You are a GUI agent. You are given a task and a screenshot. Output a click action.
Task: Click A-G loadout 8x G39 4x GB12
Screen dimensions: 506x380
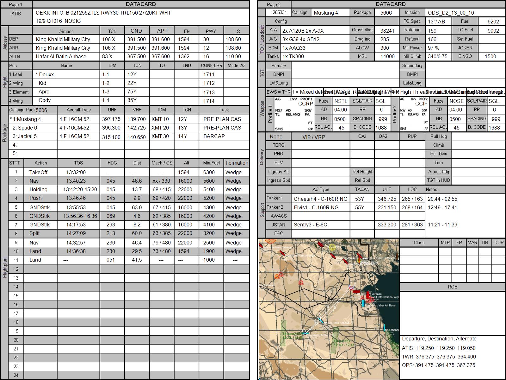(x=301, y=39)
